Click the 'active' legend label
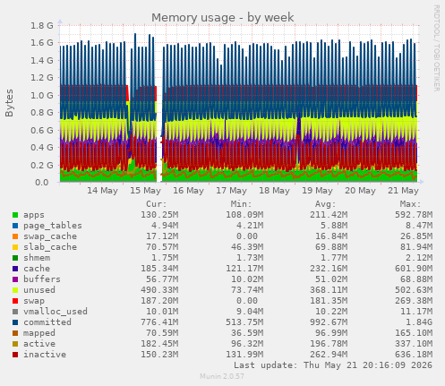 tap(39, 344)
